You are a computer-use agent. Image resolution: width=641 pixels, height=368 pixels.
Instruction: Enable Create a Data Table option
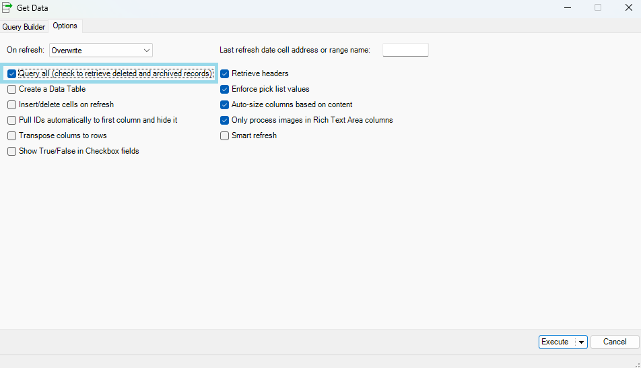point(11,89)
